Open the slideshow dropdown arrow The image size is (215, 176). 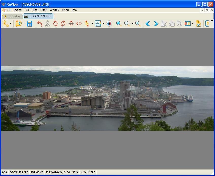pyautogui.click(x=193, y=24)
